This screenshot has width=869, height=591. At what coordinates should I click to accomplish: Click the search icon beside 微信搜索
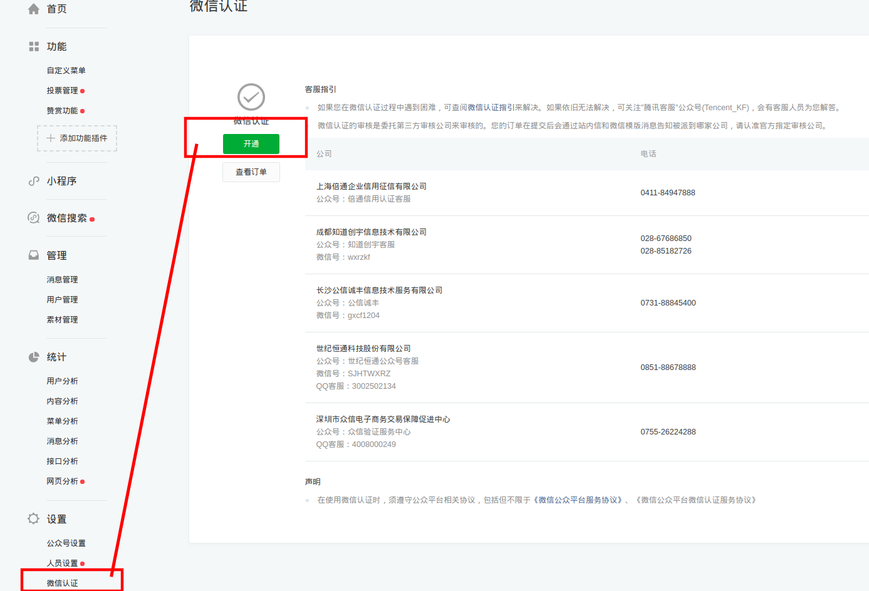(34, 218)
